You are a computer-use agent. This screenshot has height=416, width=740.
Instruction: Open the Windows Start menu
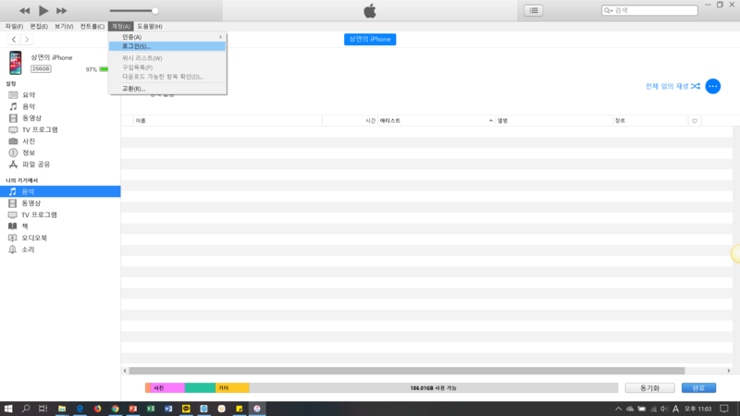coord(8,409)
